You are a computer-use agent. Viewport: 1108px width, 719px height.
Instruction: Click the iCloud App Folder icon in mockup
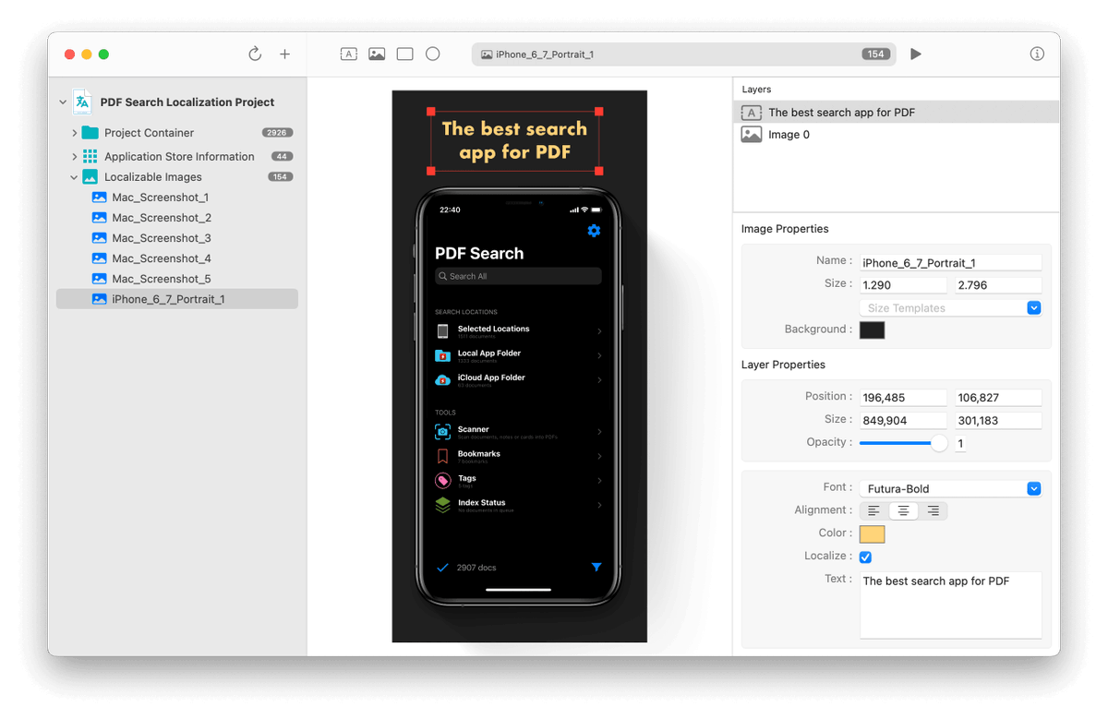tap(443, 380)
